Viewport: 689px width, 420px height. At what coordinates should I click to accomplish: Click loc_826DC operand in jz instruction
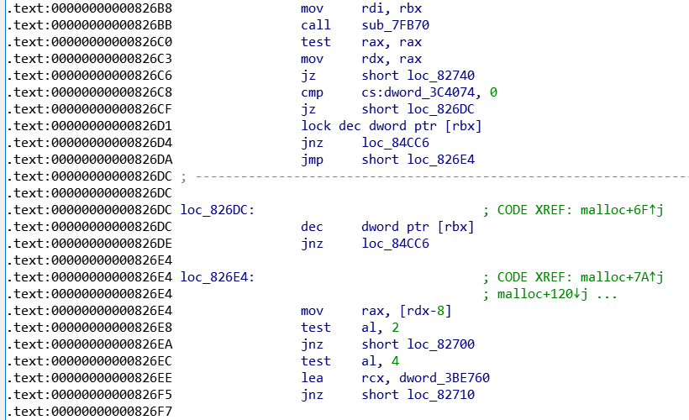point(441,109)
